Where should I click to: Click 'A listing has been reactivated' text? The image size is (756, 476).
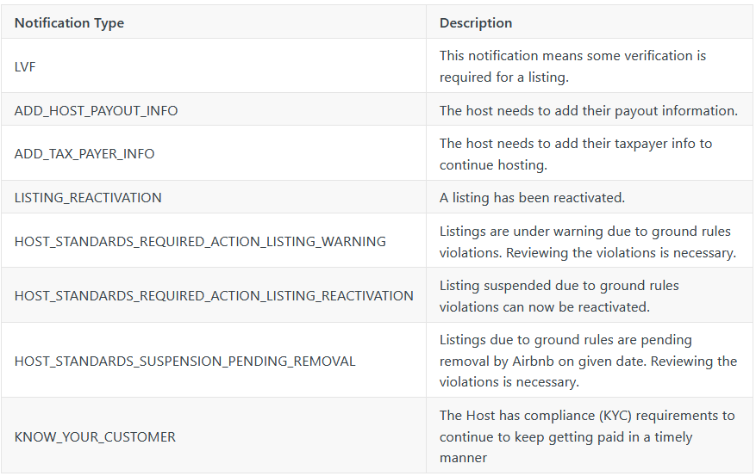pos(532,198)
